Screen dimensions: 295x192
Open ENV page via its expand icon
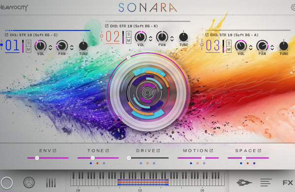[x=55, y=150]
